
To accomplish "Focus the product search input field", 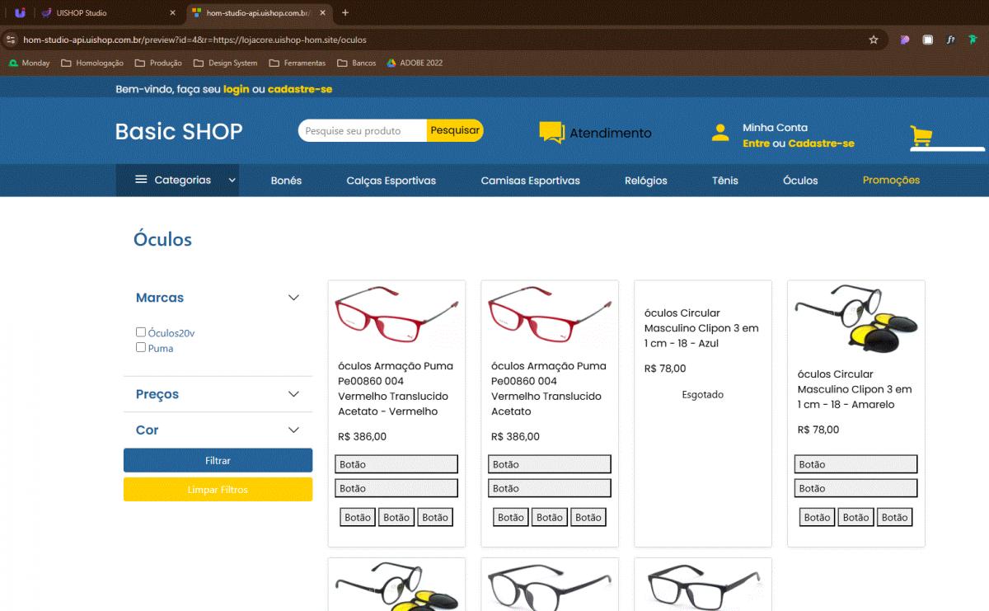I will [x=361, y=131].
